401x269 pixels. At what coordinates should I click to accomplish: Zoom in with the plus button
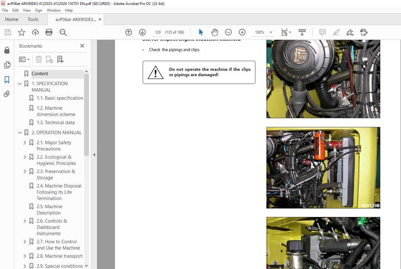pyautogui.click(x=242, y=32)
